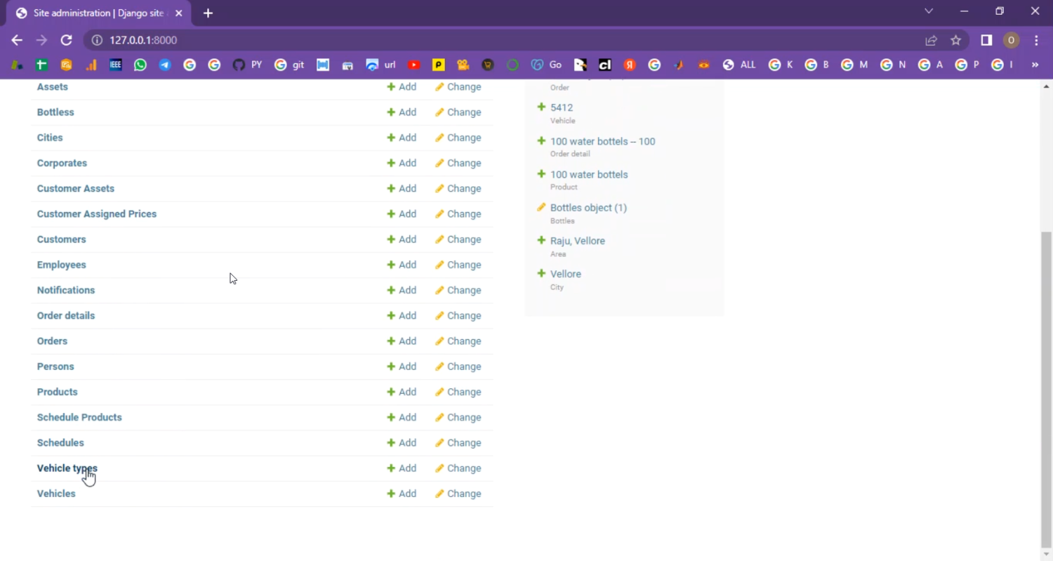Open the IEEE bookmark
This screenshot has width=1053, height=561.
[x=116, y=65]
